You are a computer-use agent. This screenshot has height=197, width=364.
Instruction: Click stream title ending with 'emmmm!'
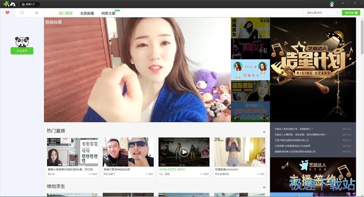point(227,169)
